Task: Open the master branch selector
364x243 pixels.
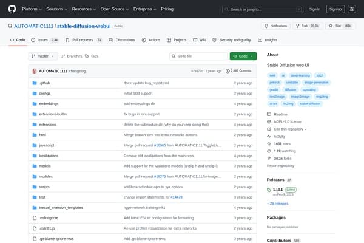Action: pos(43,56)
